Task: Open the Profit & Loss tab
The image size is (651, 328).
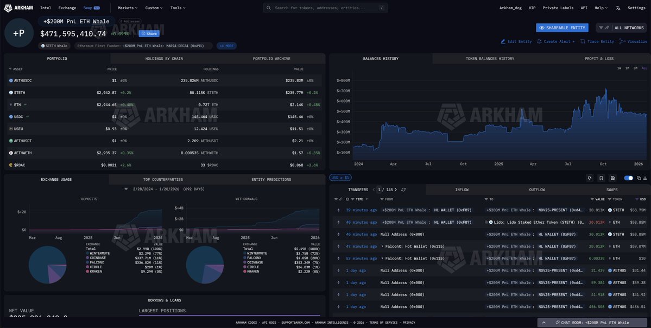Action: (599, 59)
